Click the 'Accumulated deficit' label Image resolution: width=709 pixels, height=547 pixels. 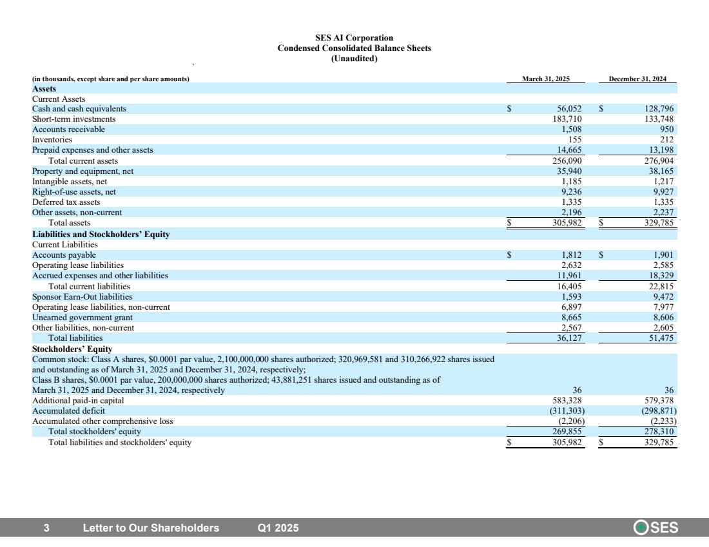68,411
